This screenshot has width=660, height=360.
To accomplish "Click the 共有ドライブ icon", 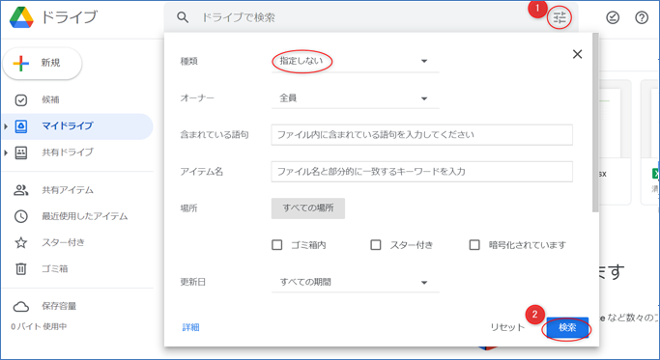I will click(x=21, y=152).
